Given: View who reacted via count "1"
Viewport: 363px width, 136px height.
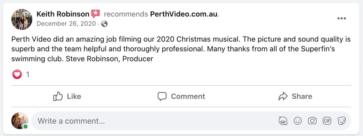Looking at the screenshot, I should click(28, 75).
